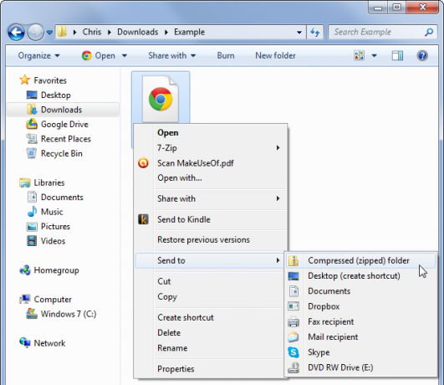The width and height of the screenshot is (444, 385).
Task: Send to Documents in submenu
Action: click(x=360, y=291)
